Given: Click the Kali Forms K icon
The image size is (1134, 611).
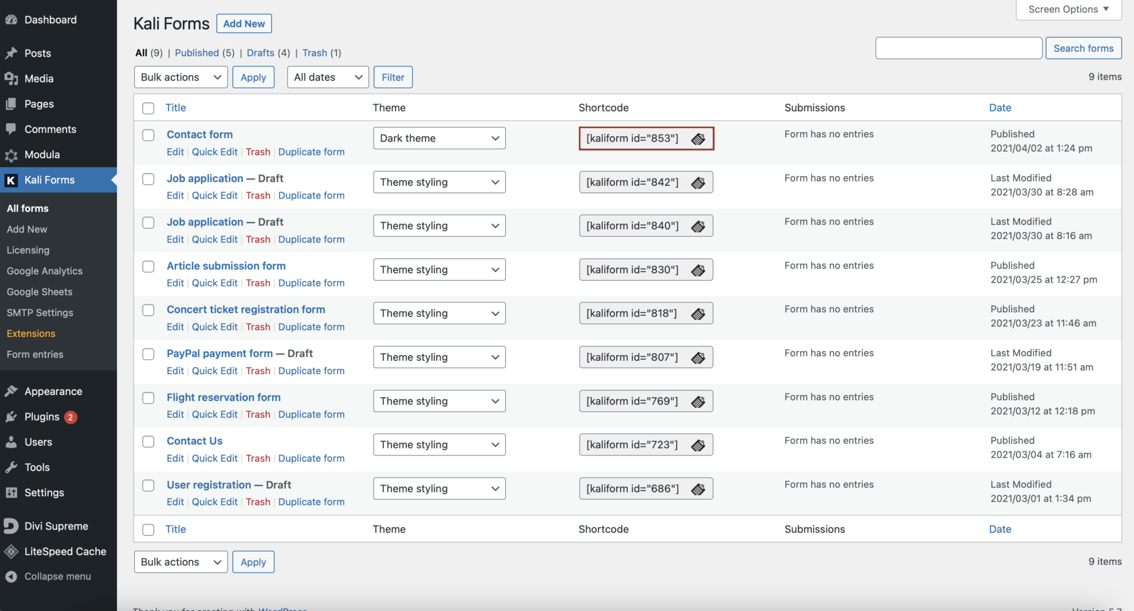Looking at the screenshot, I should click(11, 180).
